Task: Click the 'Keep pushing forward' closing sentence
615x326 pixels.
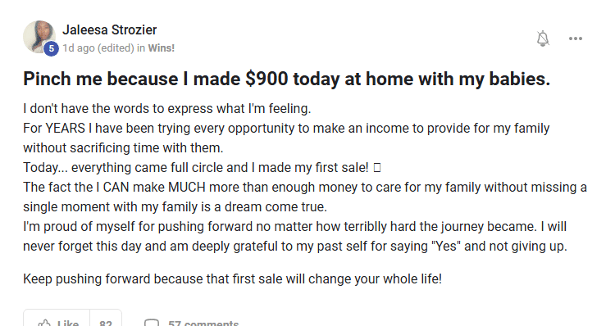Action: click(x=233, y=279)
